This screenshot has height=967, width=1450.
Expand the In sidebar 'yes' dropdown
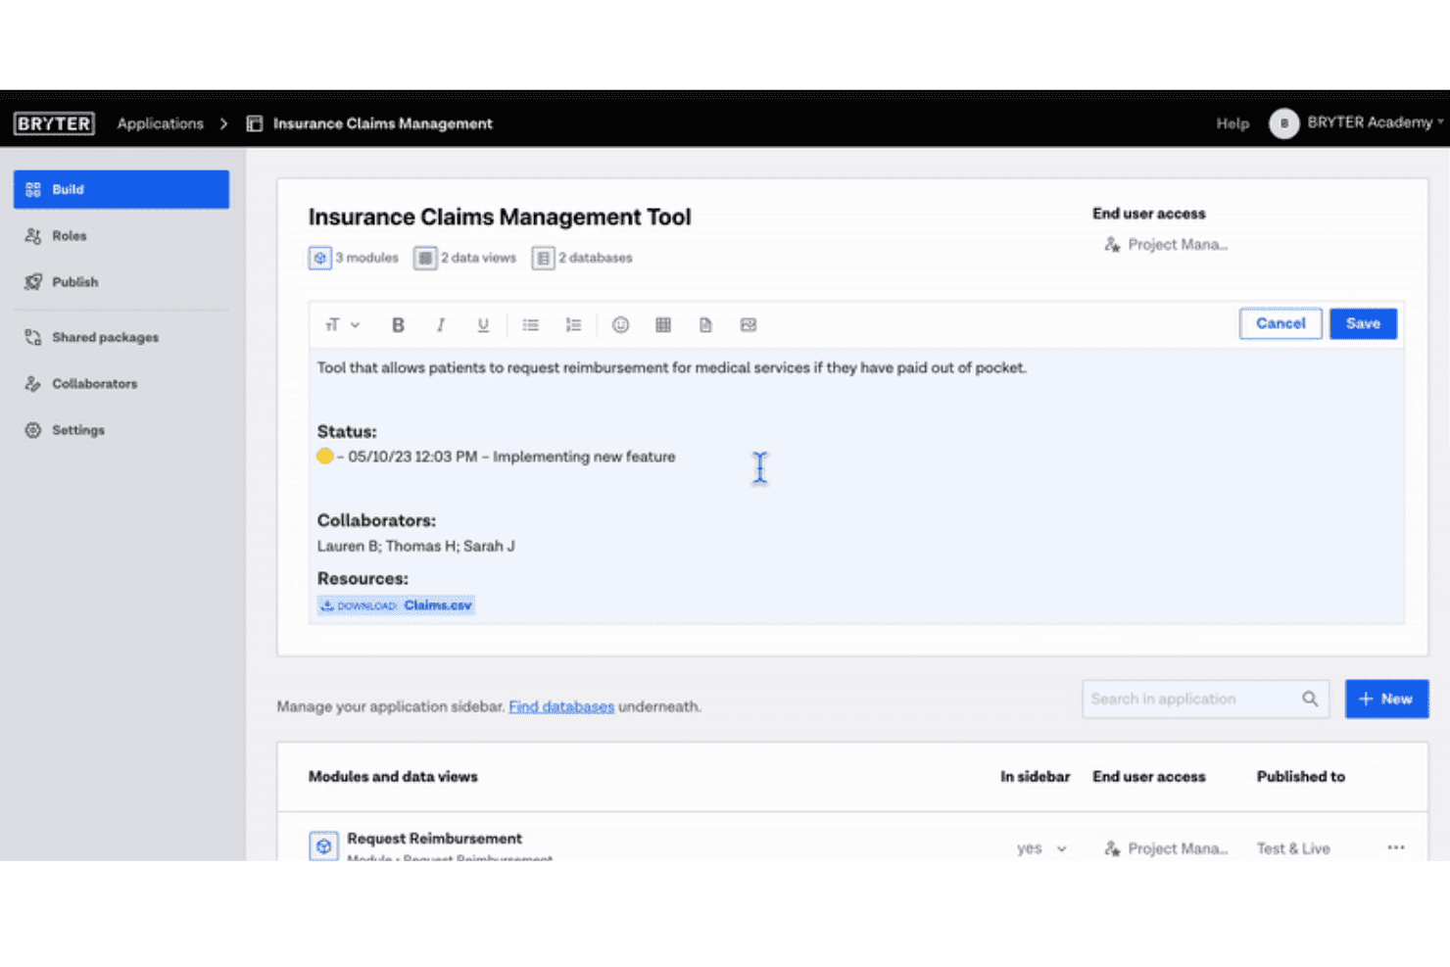(1041, 848)
